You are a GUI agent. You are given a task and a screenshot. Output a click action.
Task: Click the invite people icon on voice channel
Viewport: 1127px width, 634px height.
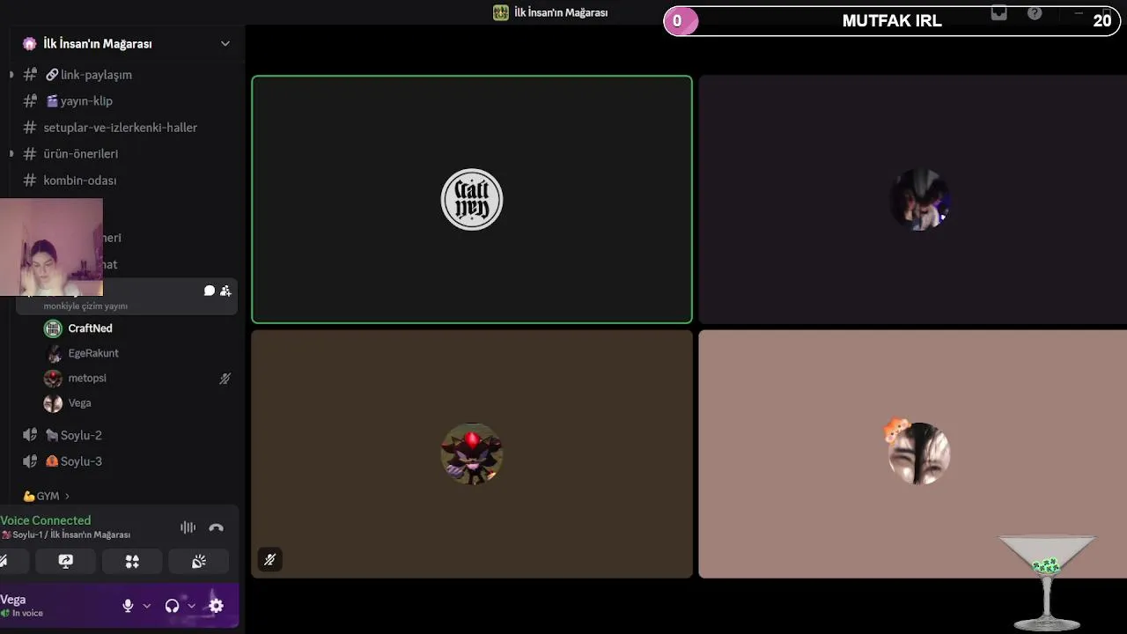[x=225, y=291]
